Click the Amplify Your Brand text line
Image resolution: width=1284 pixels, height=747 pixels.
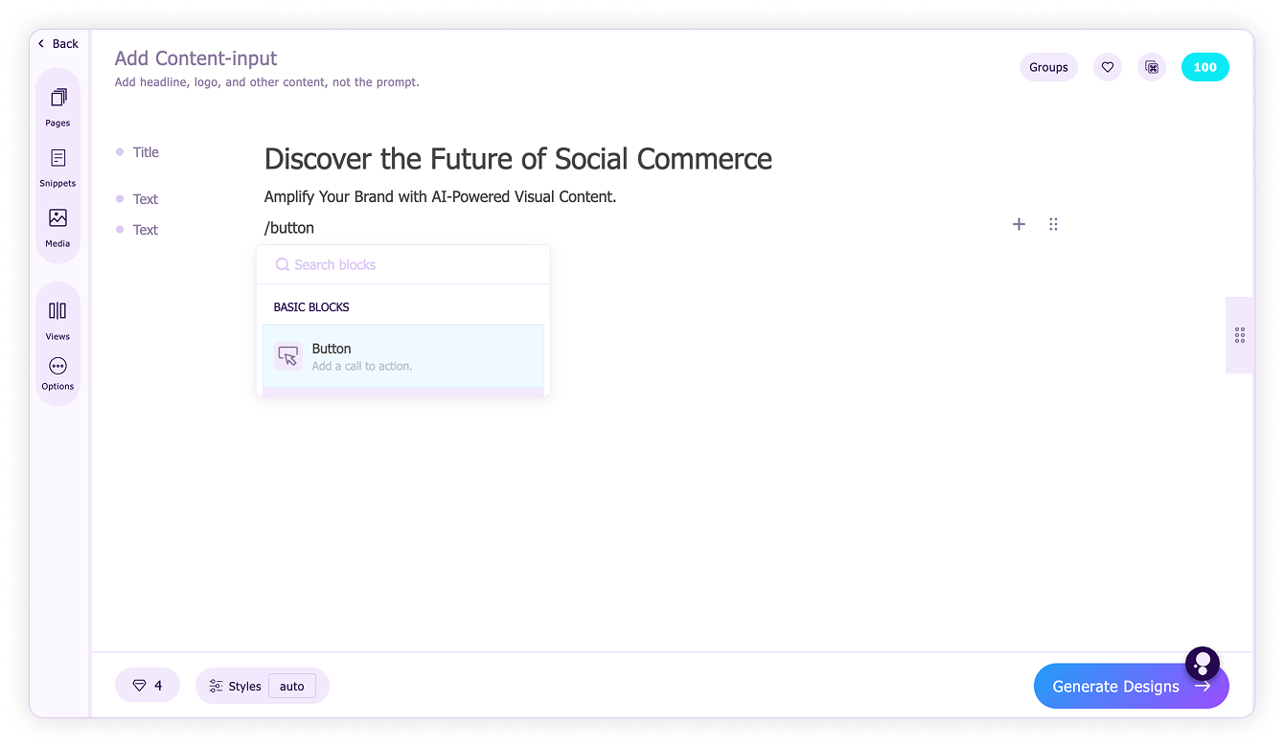[x=440, y=197]
